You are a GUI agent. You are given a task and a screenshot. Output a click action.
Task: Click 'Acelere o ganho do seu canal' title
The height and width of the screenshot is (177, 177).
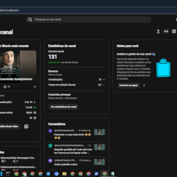pos(134,54)
